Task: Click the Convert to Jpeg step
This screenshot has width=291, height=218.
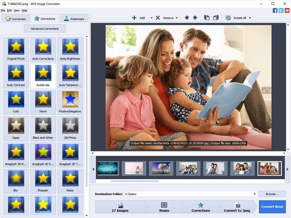Action: pyautogui.click(x=237, y=207)
